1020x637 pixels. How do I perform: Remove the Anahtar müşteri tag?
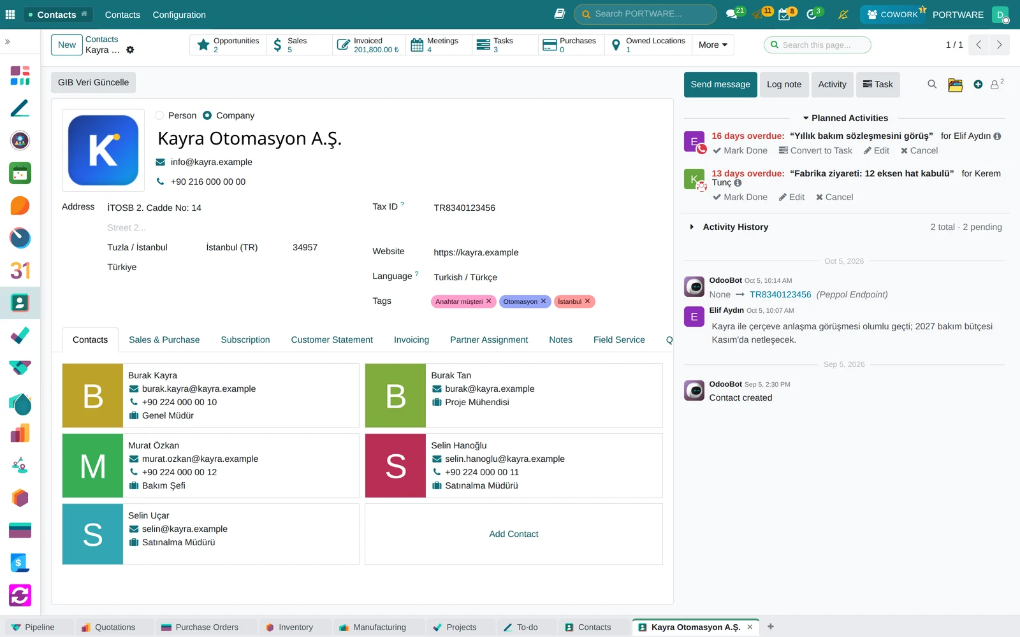(x=489, y=301)
